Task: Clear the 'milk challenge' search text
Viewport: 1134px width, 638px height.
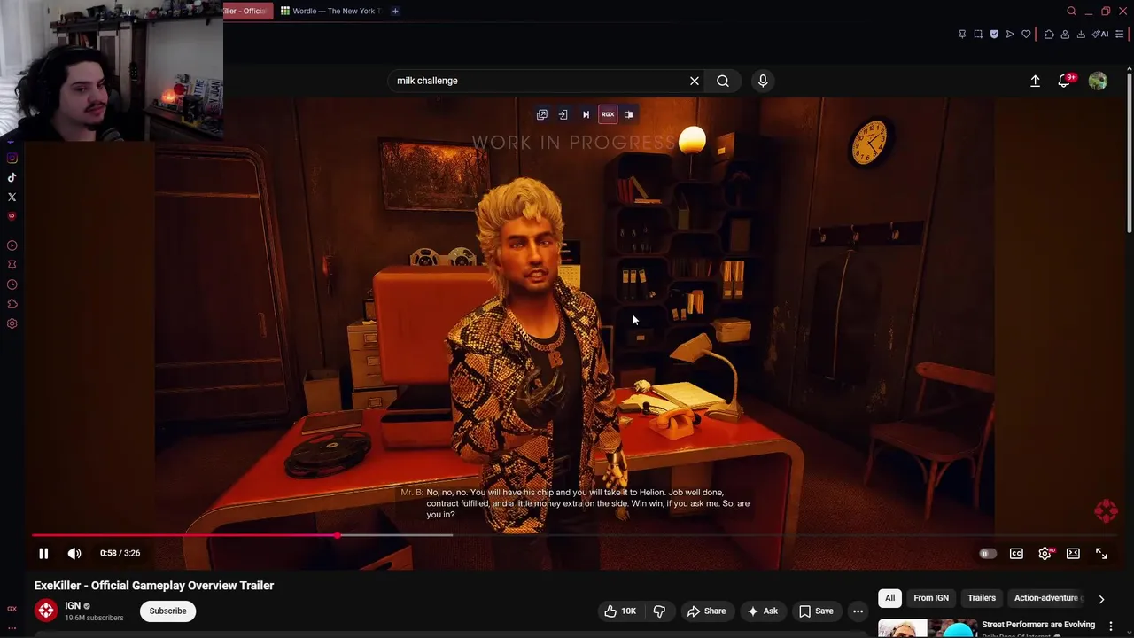Action: coord(695,81)
